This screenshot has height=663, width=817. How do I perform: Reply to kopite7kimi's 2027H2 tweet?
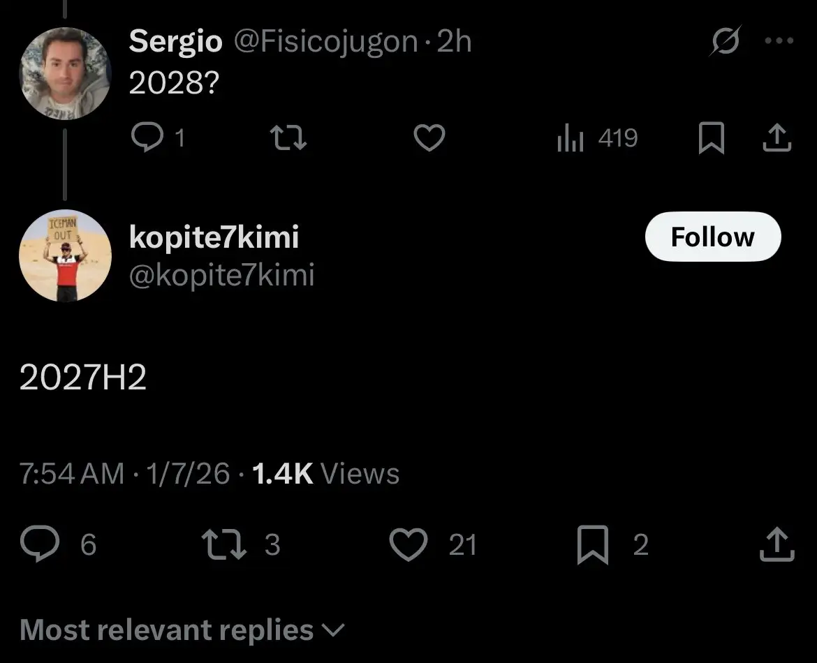click(41, 544)
